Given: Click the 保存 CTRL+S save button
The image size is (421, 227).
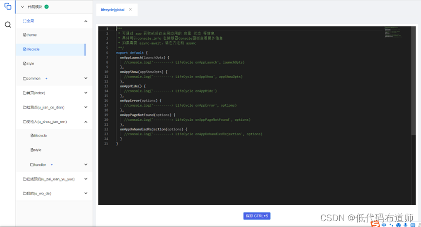Looking at the screenshot, I should [256, 216].
